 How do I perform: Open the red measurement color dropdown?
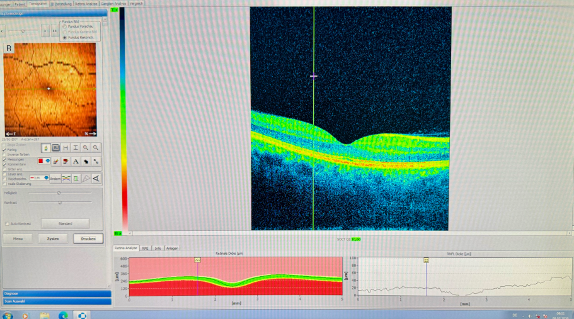(45, 161)
